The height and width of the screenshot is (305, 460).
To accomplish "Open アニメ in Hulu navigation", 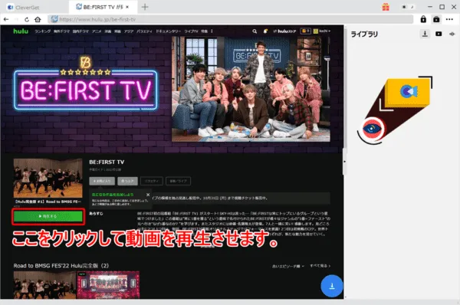I will 97,31.
